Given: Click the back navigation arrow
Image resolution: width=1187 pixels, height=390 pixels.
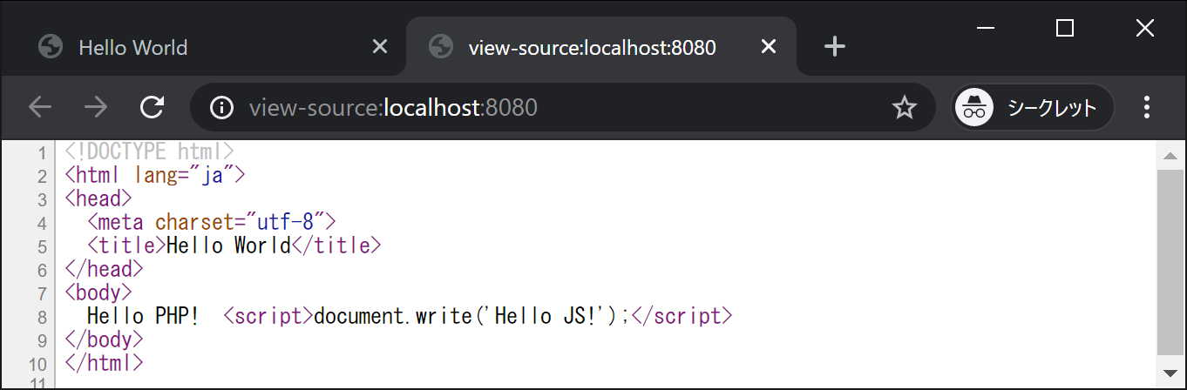Looking at the screenshot, I should [40, 107].
